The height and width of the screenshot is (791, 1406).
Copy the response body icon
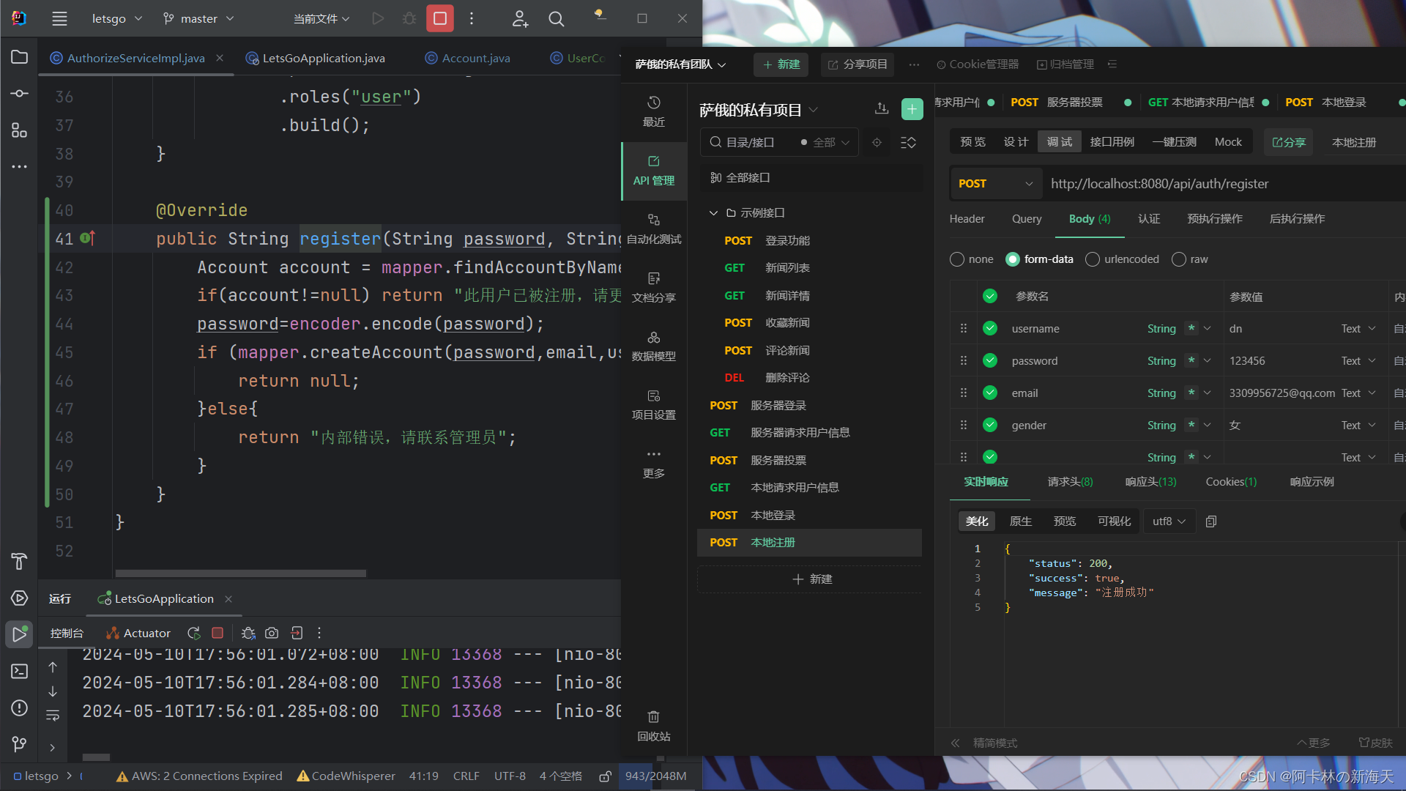(x=1211, y=521)
